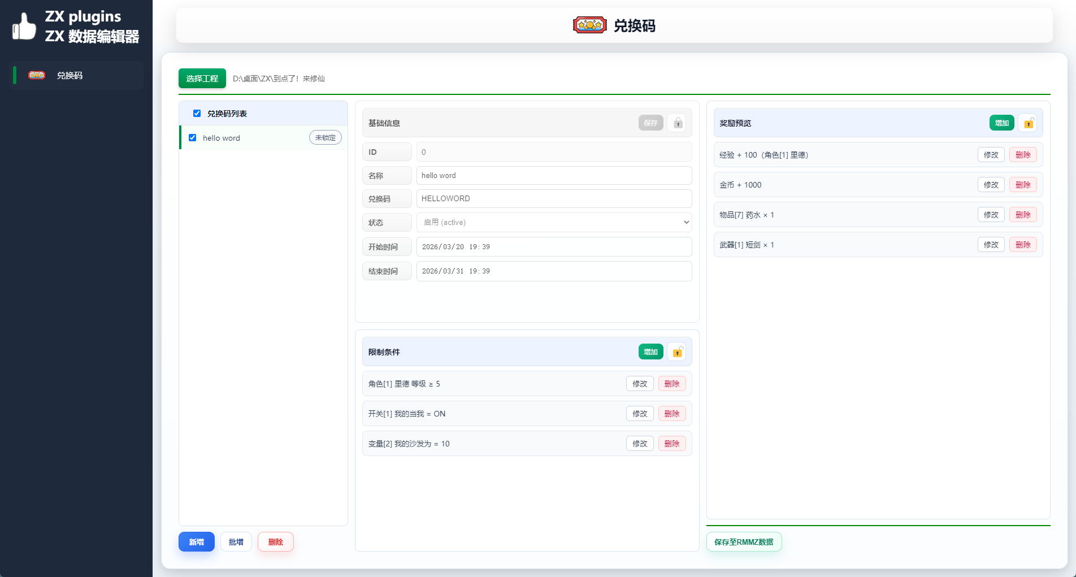Toggle the 未锁定 lock badge for hello word

[x=325, y=138]
